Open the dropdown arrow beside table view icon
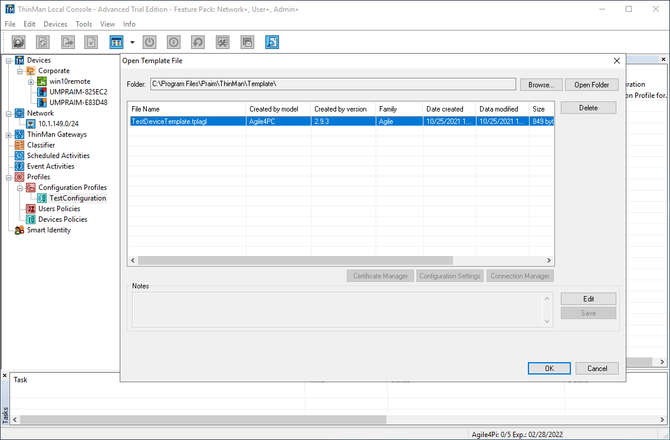This screenshot has width=670, height=440. tap(132, 42)
